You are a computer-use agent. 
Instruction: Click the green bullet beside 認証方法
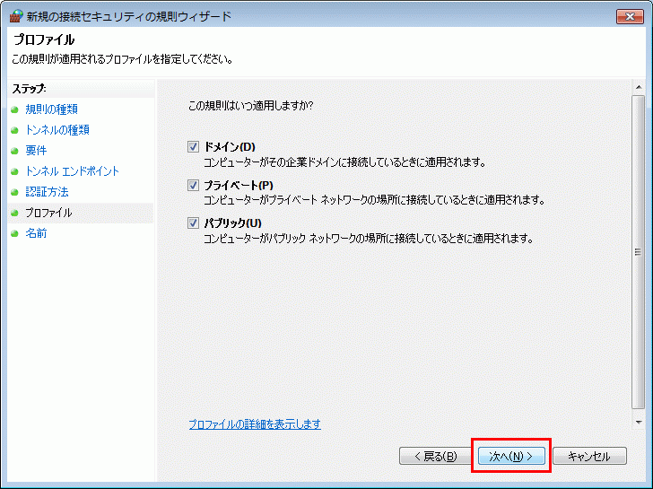[14, 192]
